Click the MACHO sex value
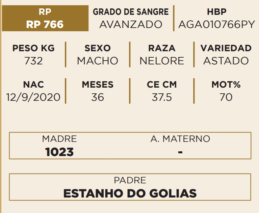The width and height of the screenshot is (259, 213). tap(98, 61)
